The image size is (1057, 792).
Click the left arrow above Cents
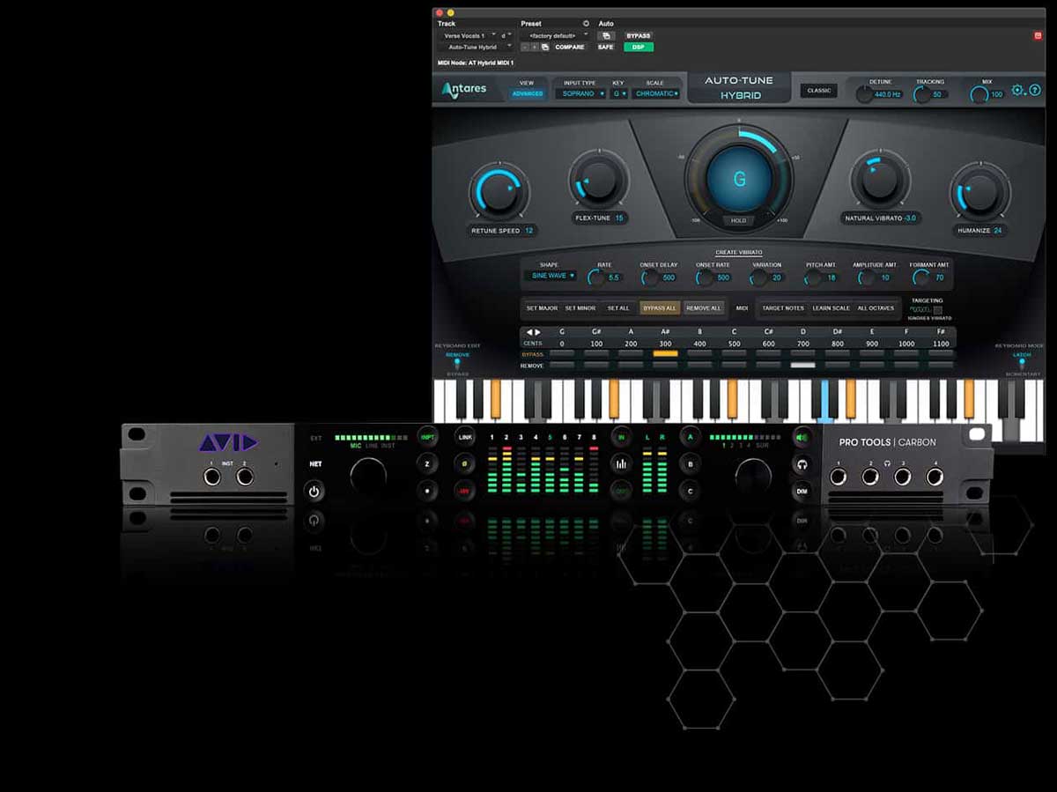pyautogui.click(x=529, y=332)
